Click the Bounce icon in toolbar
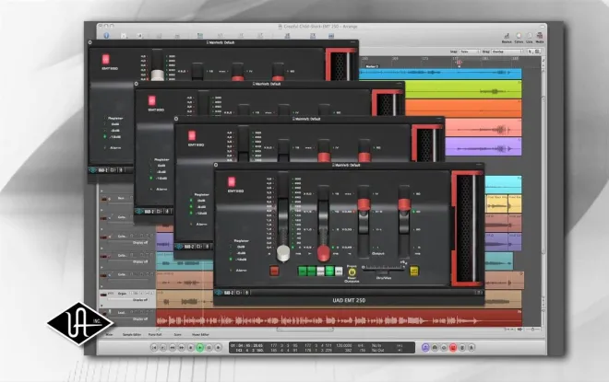The height and width of the screenshot is (382, 609). click(x=507, y=38)
